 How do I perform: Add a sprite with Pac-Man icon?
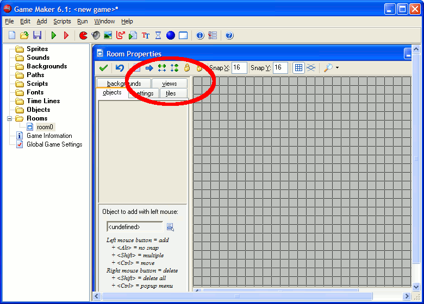[83, 35]
